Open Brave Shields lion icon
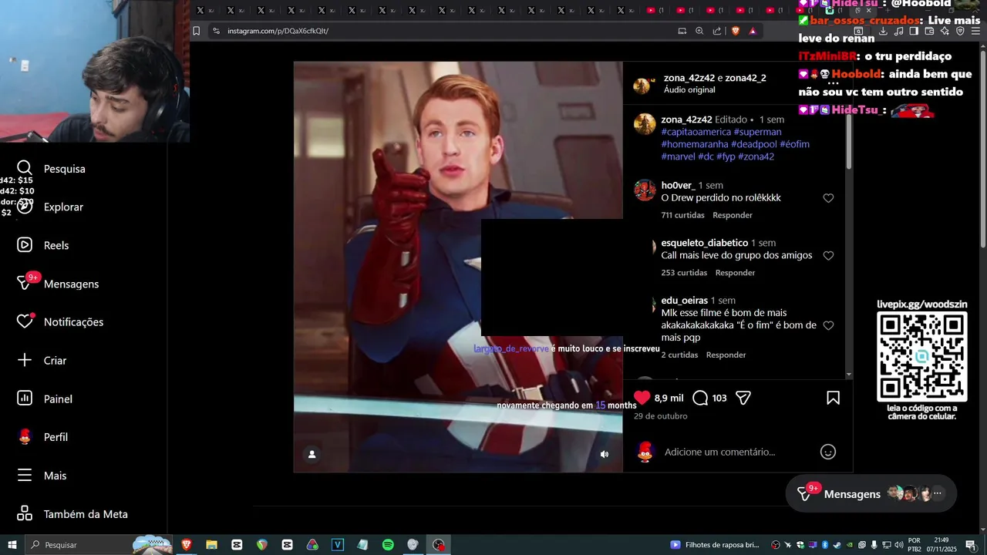This screenshot has height=555, width=987. [735, 31]
